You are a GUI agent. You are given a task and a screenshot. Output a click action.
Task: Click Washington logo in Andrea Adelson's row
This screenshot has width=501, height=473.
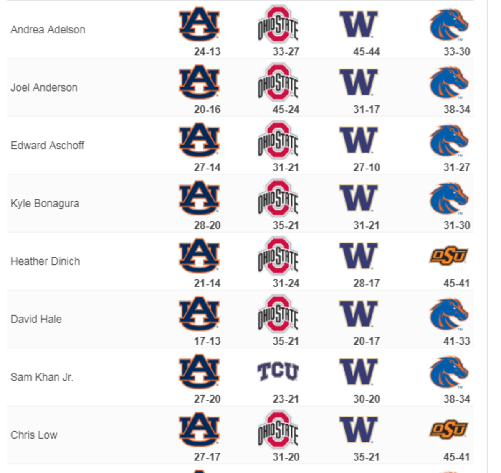pos(358,24)
